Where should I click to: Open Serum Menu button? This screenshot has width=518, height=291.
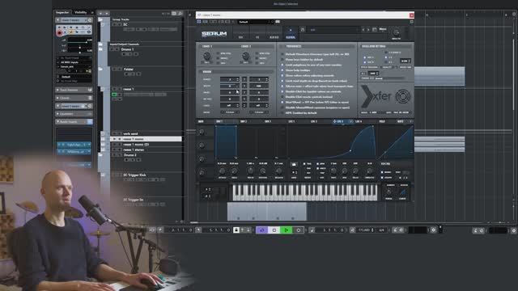point(383,29)
